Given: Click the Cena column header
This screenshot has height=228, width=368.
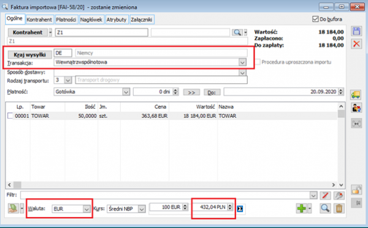Looking at the screenshot, I should point(145,107).
